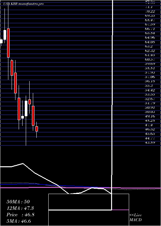Select the 54.42 price axis label
This screenshot has width=161, height=226.
150,90
